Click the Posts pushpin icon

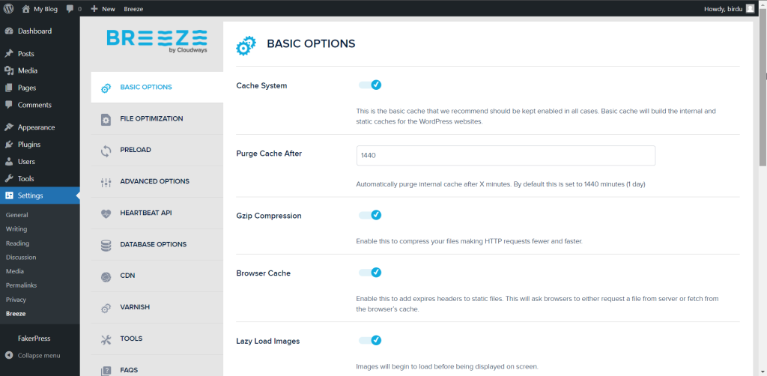click(x=9, y=53)
